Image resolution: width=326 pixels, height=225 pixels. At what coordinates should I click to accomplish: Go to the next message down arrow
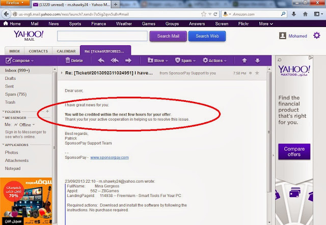257,61
